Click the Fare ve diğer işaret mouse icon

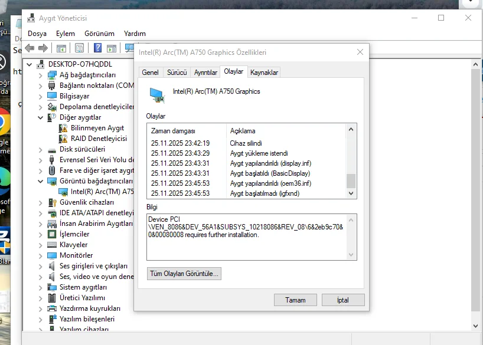(x=52, y=170)
